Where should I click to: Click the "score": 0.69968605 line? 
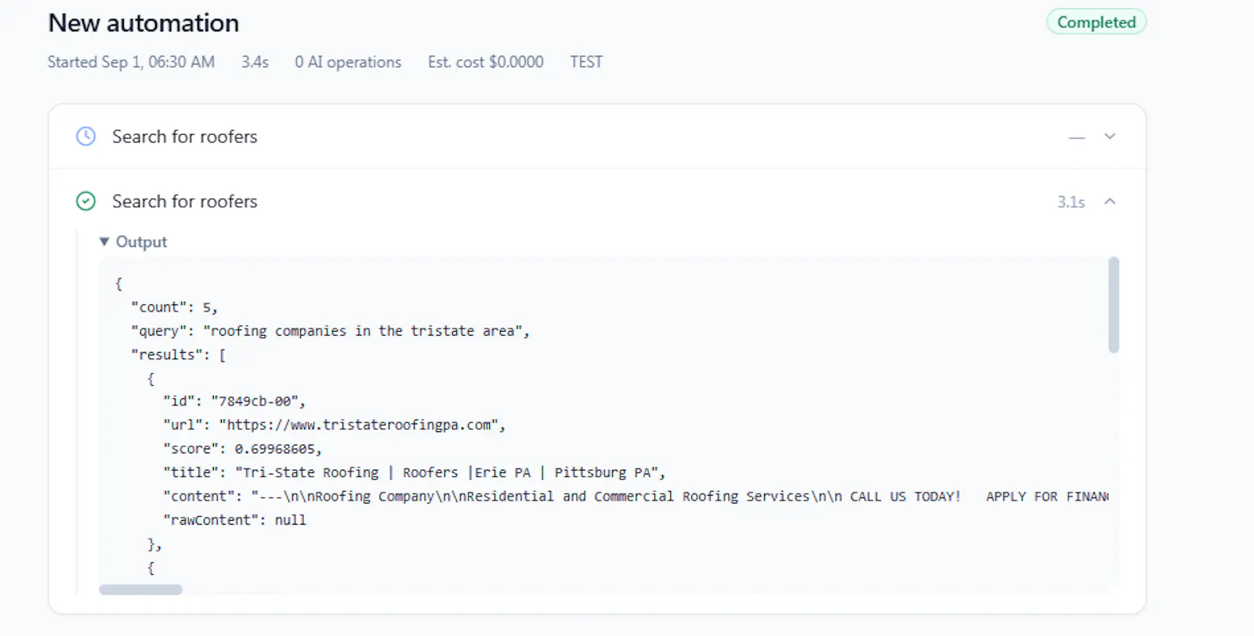coord(242,449)
